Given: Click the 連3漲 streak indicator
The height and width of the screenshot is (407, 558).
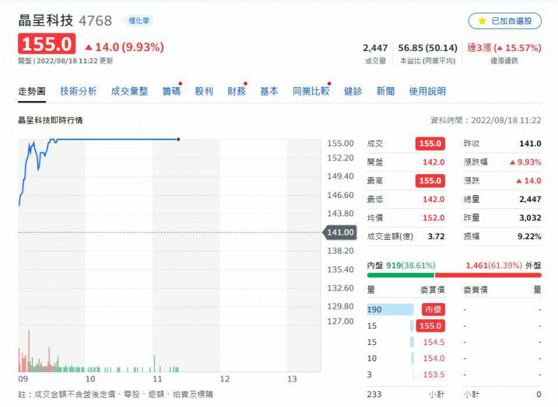Looking at the screenshot, I should (x=504, y=48).
